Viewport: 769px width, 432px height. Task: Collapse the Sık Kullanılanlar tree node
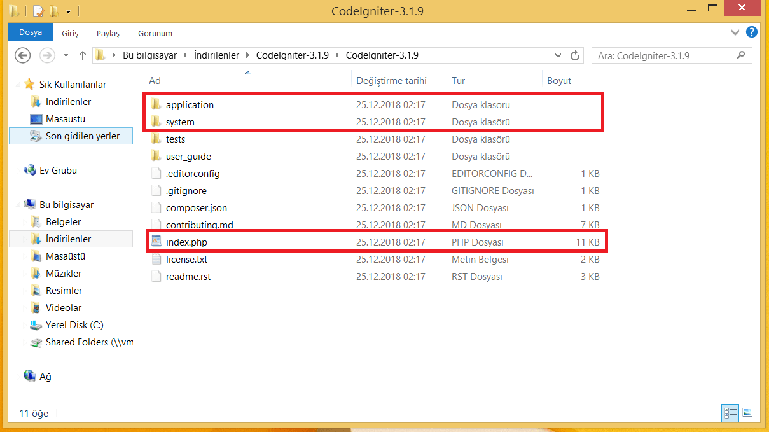[17, 85]
